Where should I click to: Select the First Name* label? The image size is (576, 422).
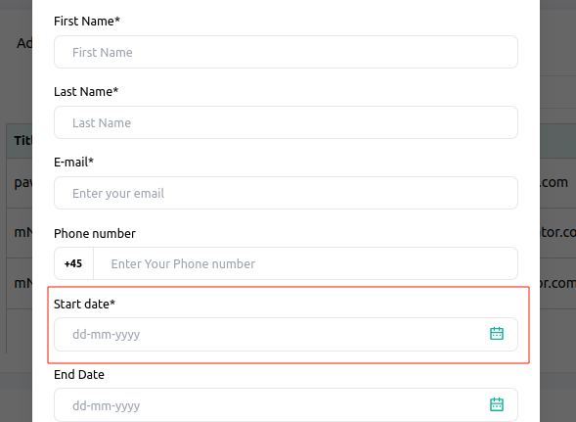point(87,21)
